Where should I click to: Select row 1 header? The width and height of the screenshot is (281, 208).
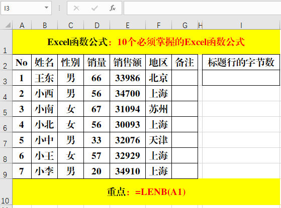pos(6,42)
